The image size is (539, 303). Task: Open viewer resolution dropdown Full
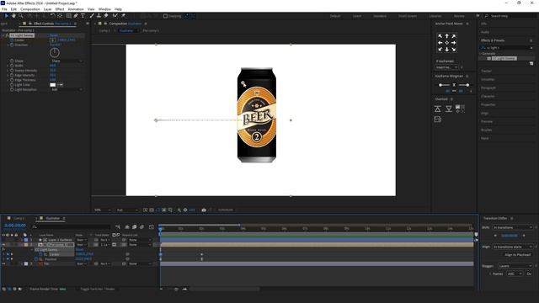[127, 210]
